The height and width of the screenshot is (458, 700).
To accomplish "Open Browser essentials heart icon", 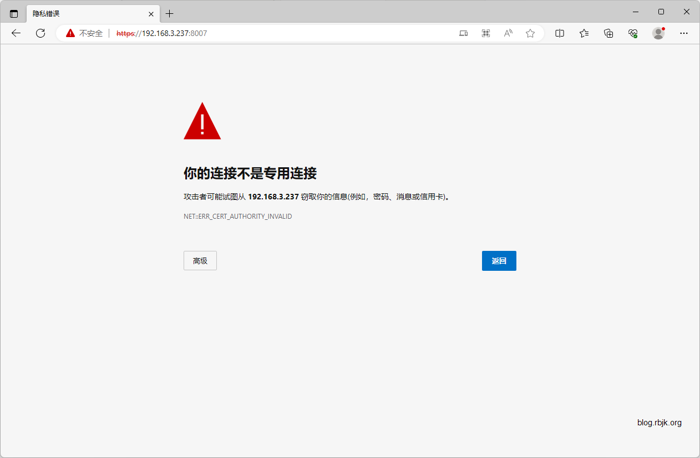I will click(633, 33).
